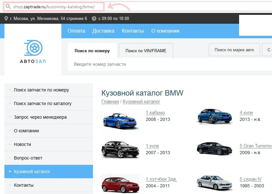Switch to the Поиск по номеру tab
Image resolution: width=272 pixels, height=194 pixels.
92,51
